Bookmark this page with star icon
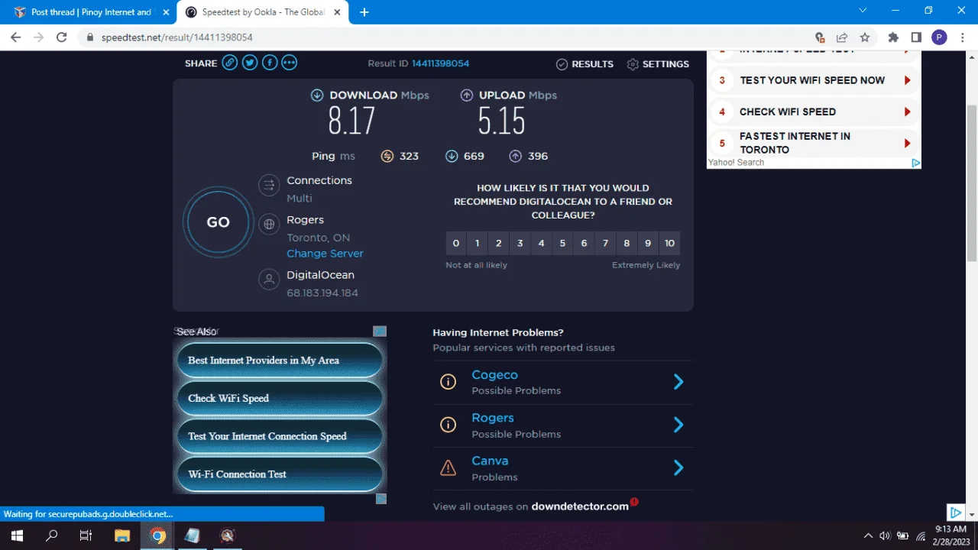The image size is (978, 550). click(865, 37)
